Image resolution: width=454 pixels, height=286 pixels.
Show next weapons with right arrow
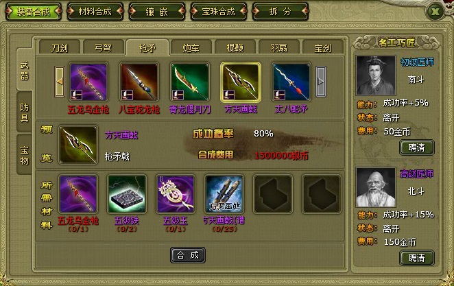click(321, 82)
